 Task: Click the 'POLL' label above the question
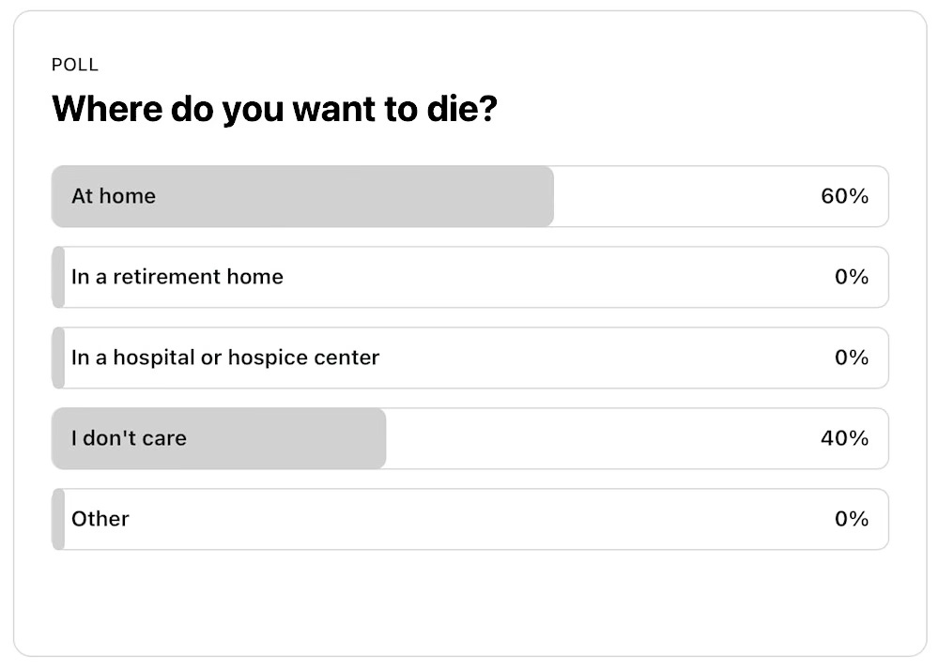[x=75, y=65]
